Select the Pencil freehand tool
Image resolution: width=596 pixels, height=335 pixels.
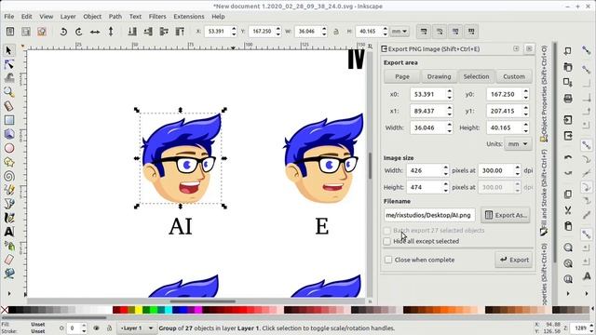pyautogui.click(x=9, y=190)
